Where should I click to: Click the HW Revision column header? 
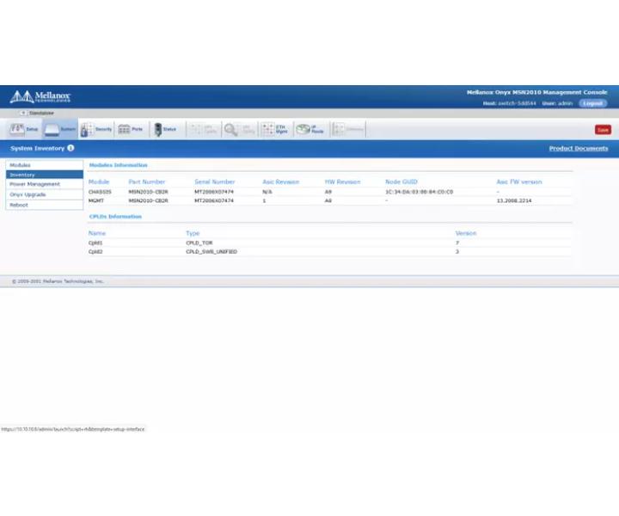[x=342, y=181]
